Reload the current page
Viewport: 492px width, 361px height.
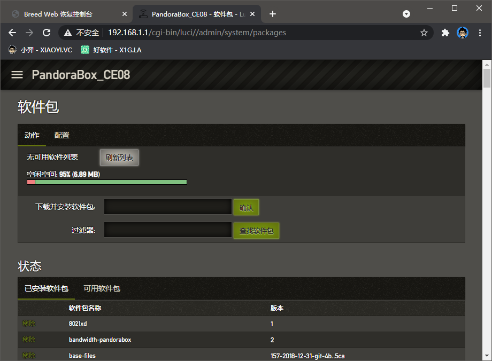click(x=47, y=33)
